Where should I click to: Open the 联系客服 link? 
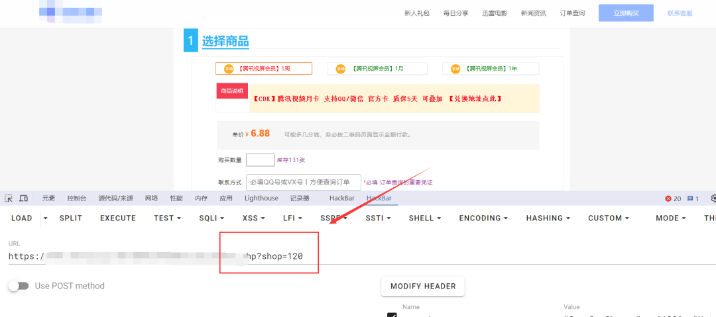click(x=680, y=13)
